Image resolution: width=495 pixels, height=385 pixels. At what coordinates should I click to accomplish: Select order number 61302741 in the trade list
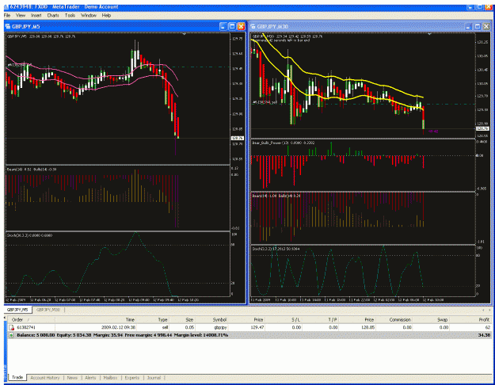pos(26,327)
